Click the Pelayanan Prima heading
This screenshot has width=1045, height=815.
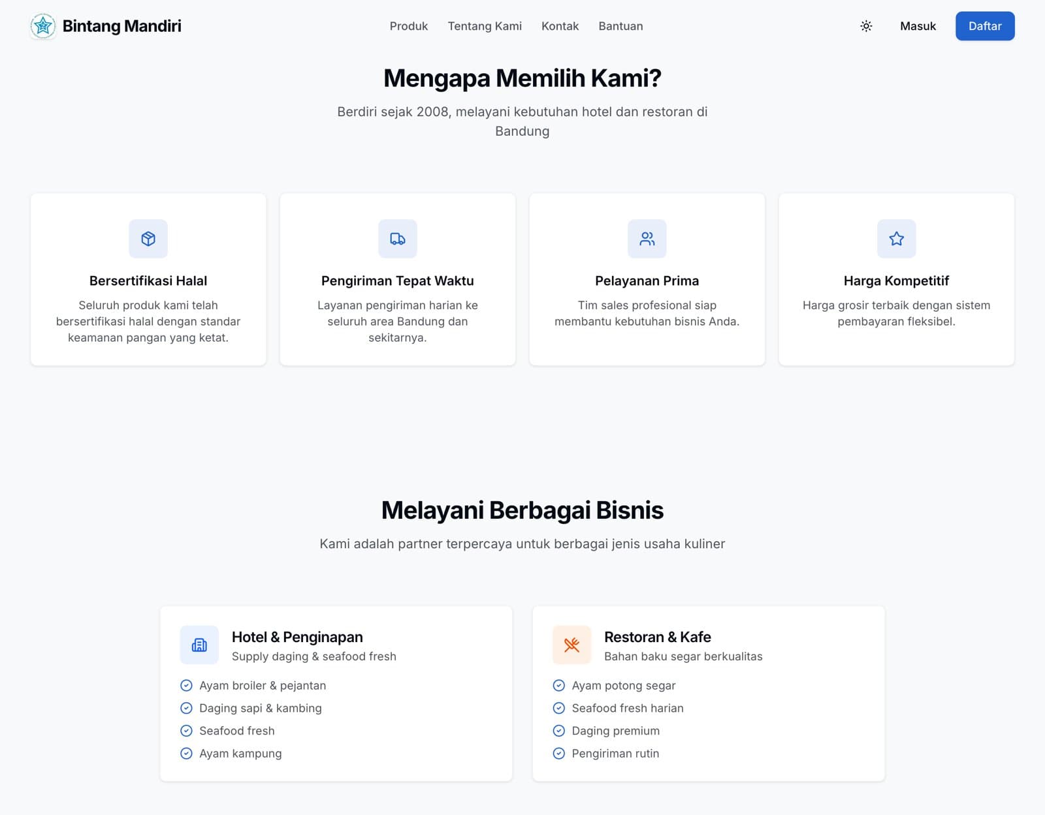click(647, 281)
